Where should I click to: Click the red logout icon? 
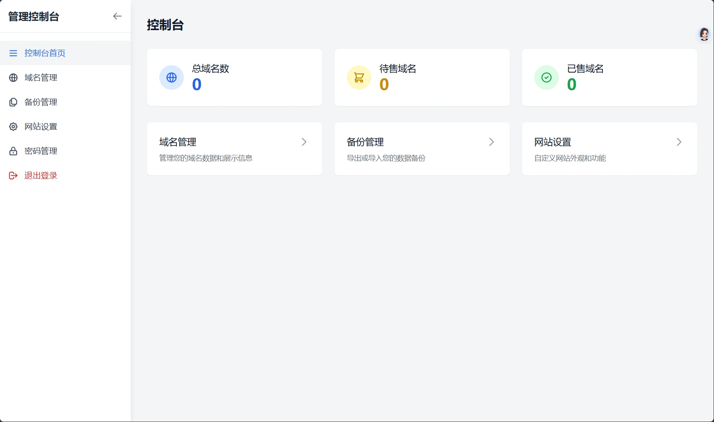(x=13, y=176)
